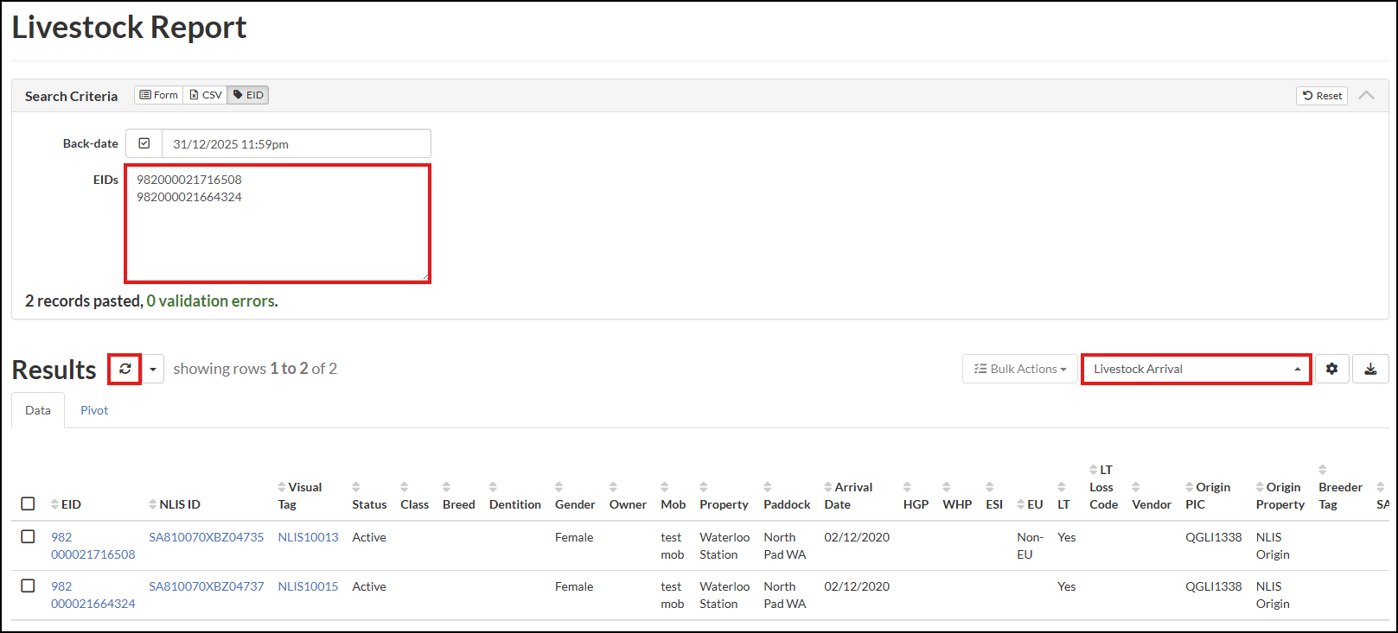Sort by the Class column

(x=414, y=496)
